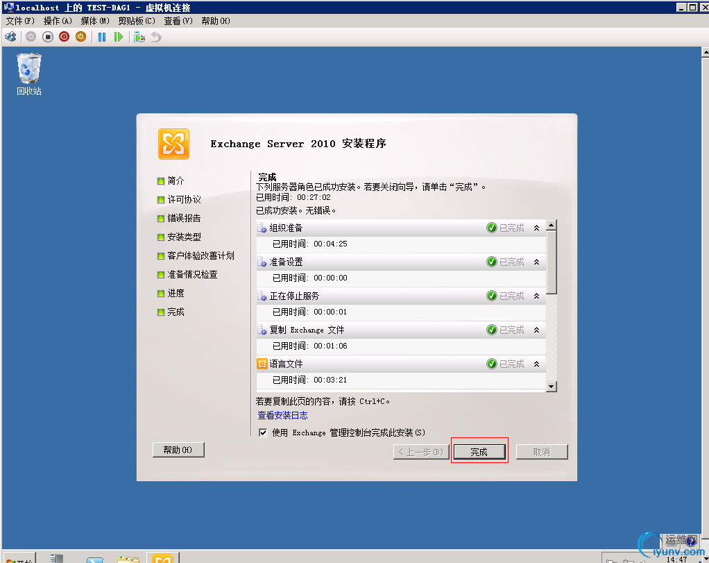The image size is (709, 563).
Task: Click the task list scrollbar up arrow
Action: (552, 225)
